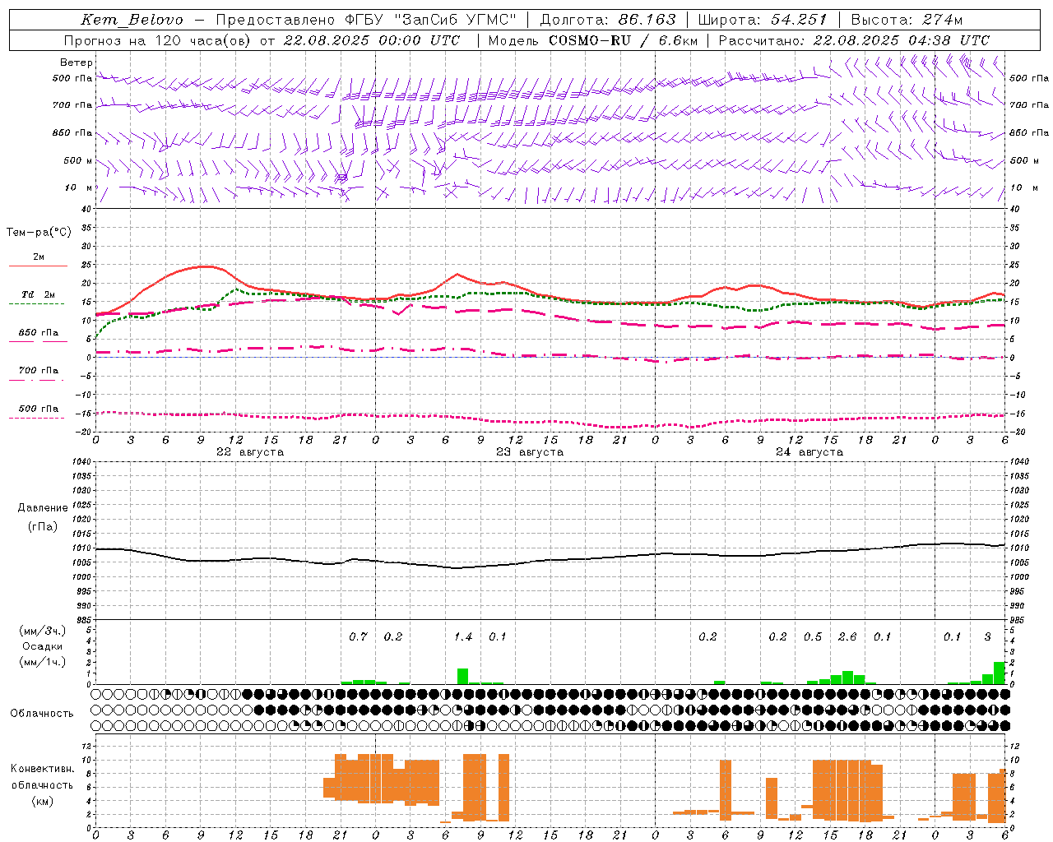This screenshot has width=1053, height=842.
Task: Click the precipitation value 0.7
Action: click(x=358, y=637)
